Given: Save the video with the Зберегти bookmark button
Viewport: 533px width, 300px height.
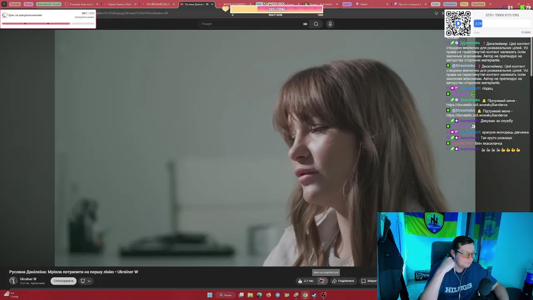Looking at the screenshot, I should tap(369, 281).
